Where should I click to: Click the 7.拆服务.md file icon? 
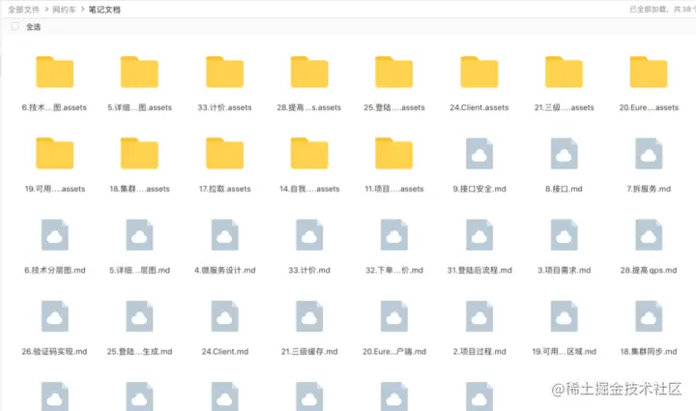click(x=649, y=154)
